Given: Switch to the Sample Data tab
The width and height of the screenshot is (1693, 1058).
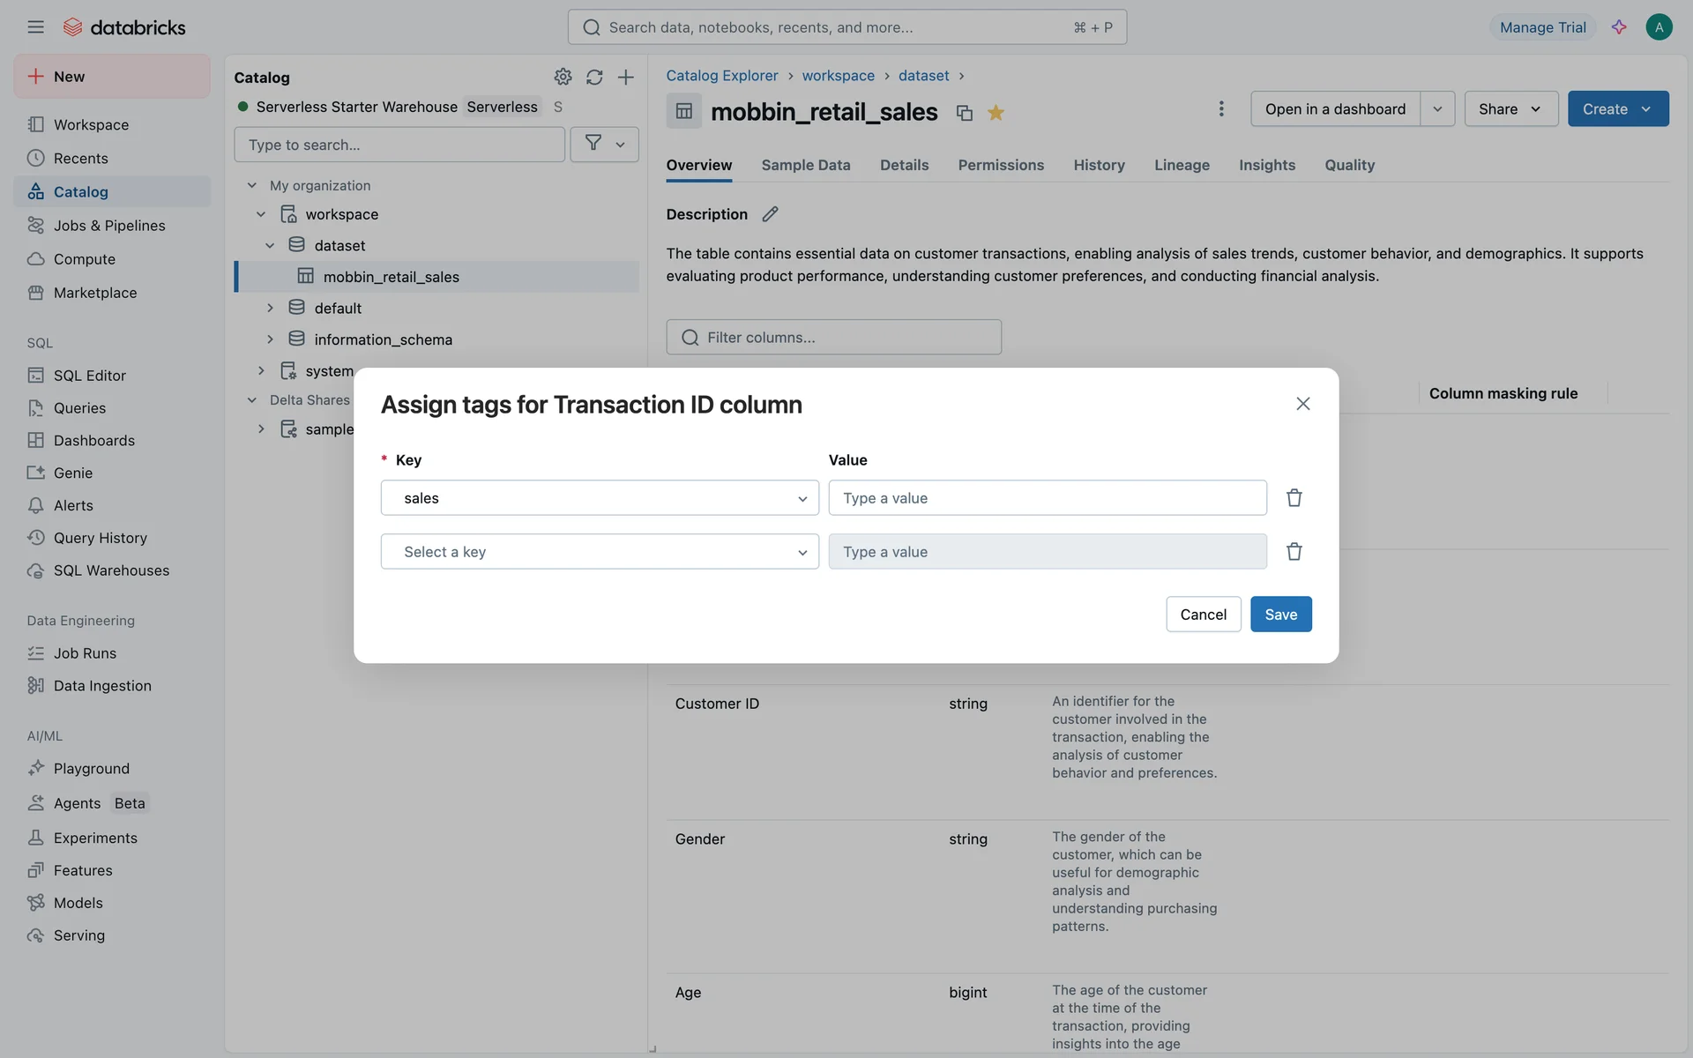Looking at the screenshot, I should coord(805,165).
